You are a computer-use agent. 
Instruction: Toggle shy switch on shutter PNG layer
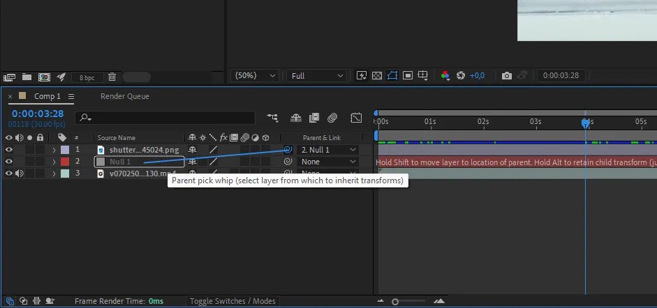192,150
